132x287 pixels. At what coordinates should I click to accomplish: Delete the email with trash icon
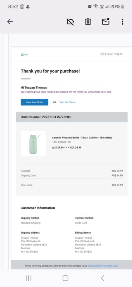[88, 22]
